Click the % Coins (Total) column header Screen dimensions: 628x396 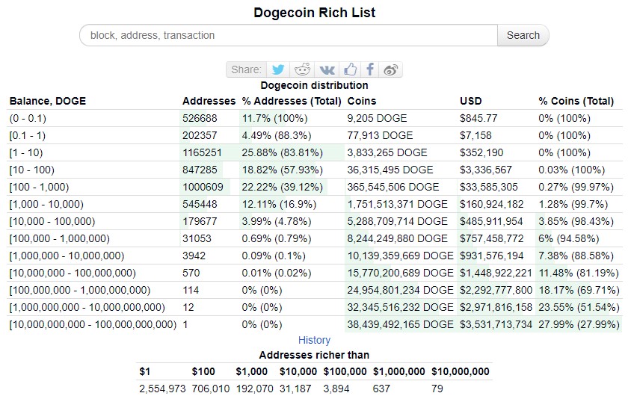pos(576,101)
